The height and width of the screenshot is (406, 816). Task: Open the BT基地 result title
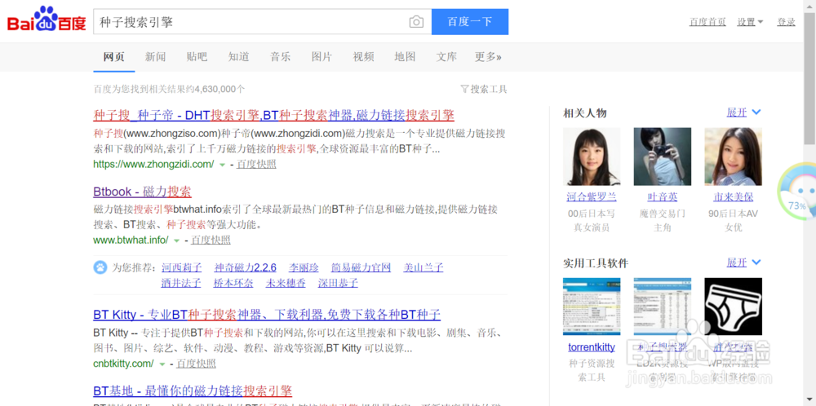193,391
